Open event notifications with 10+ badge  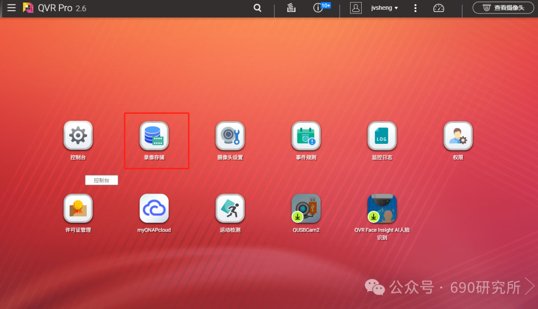click(x=321, y=7)
